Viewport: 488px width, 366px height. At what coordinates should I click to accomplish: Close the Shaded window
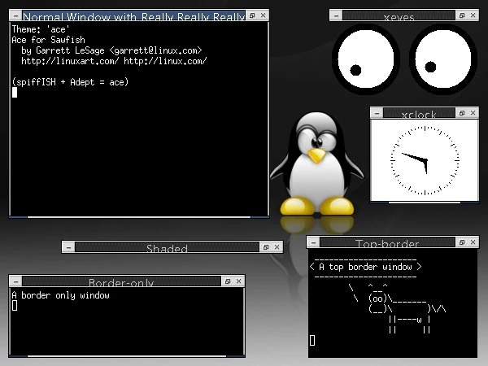pos(277,247)
